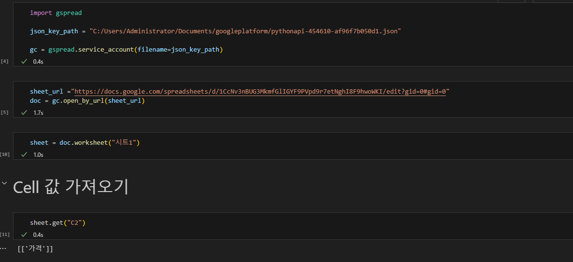Click the sheet.get("C2") code line

58,222
